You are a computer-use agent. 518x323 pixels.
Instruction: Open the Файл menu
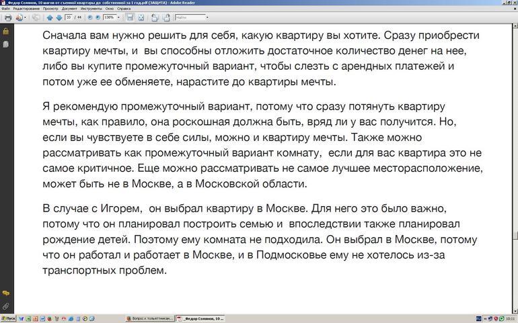point(5,9)
